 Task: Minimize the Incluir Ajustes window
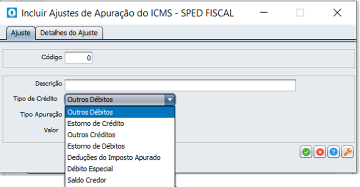point(264,13)
